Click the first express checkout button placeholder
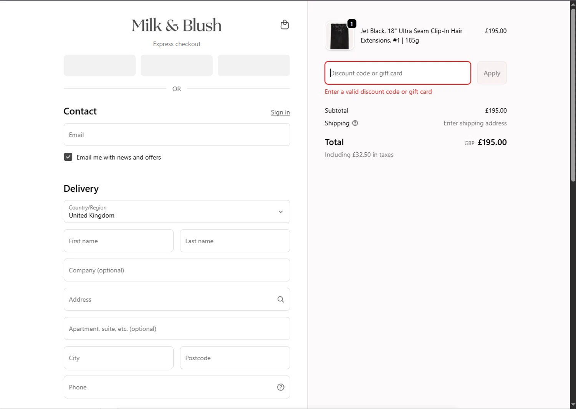576x409 pixels. (x=100, y=65)
